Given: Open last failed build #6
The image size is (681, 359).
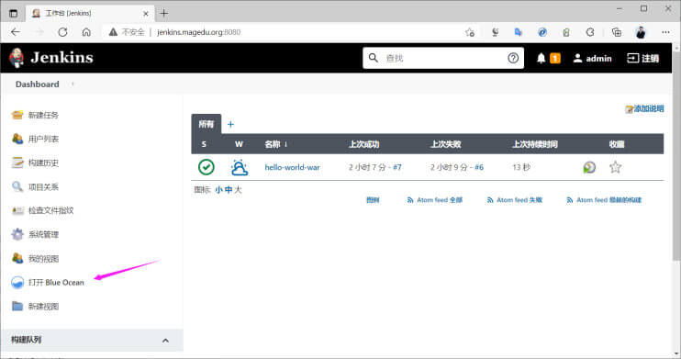Looking at the screenshot, I should pos(479,167).
